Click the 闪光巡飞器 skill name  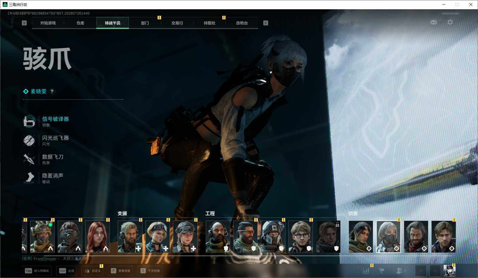55,138
